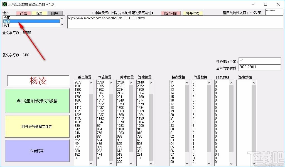This screenshot has width=285, height=167.
Task: Click down arrow of 整点位置 list scrollbar
Action: click(x=91, y=163)
